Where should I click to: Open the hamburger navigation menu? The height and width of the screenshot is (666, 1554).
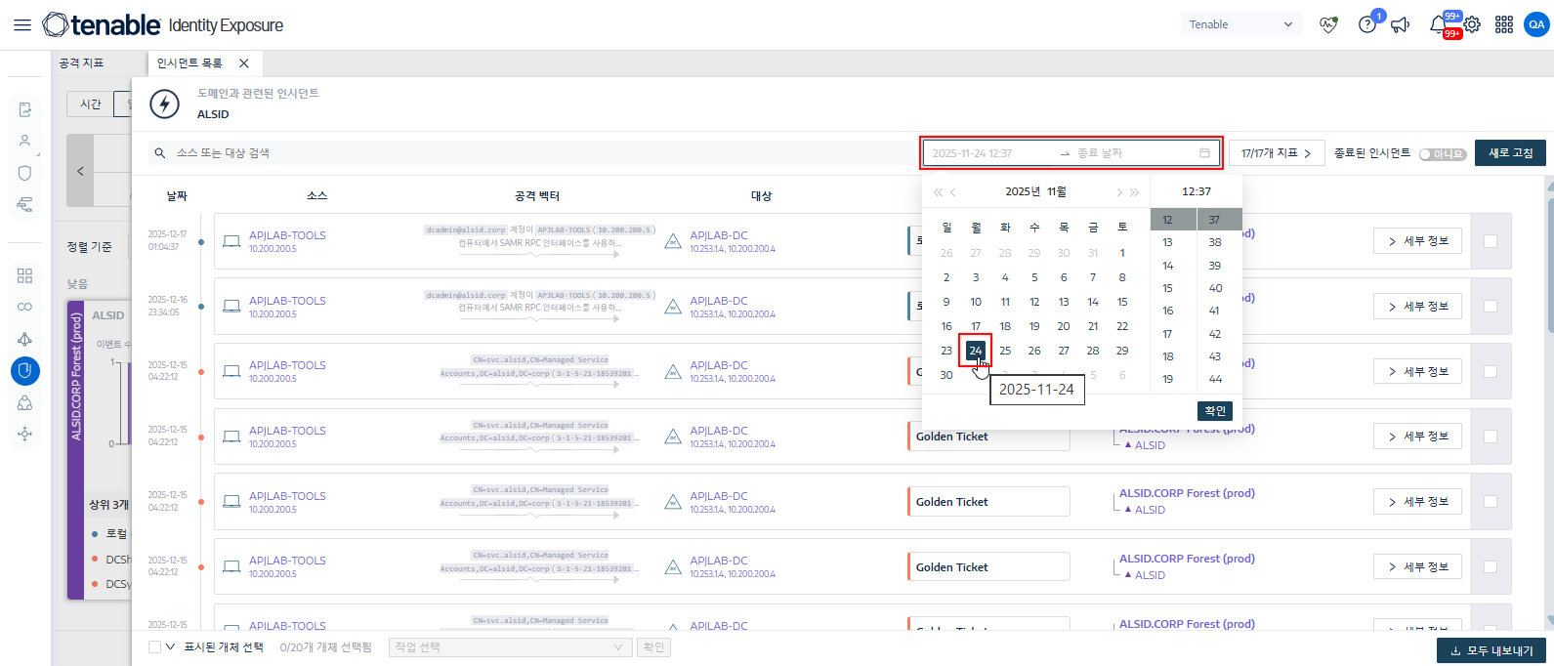pos(21,25)
